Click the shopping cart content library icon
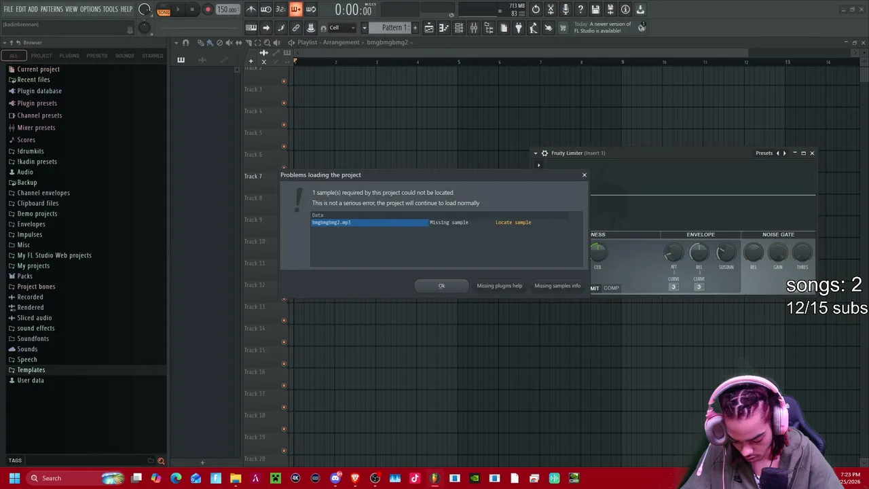Viewport: 869px width, 489px height. (563, 28)
